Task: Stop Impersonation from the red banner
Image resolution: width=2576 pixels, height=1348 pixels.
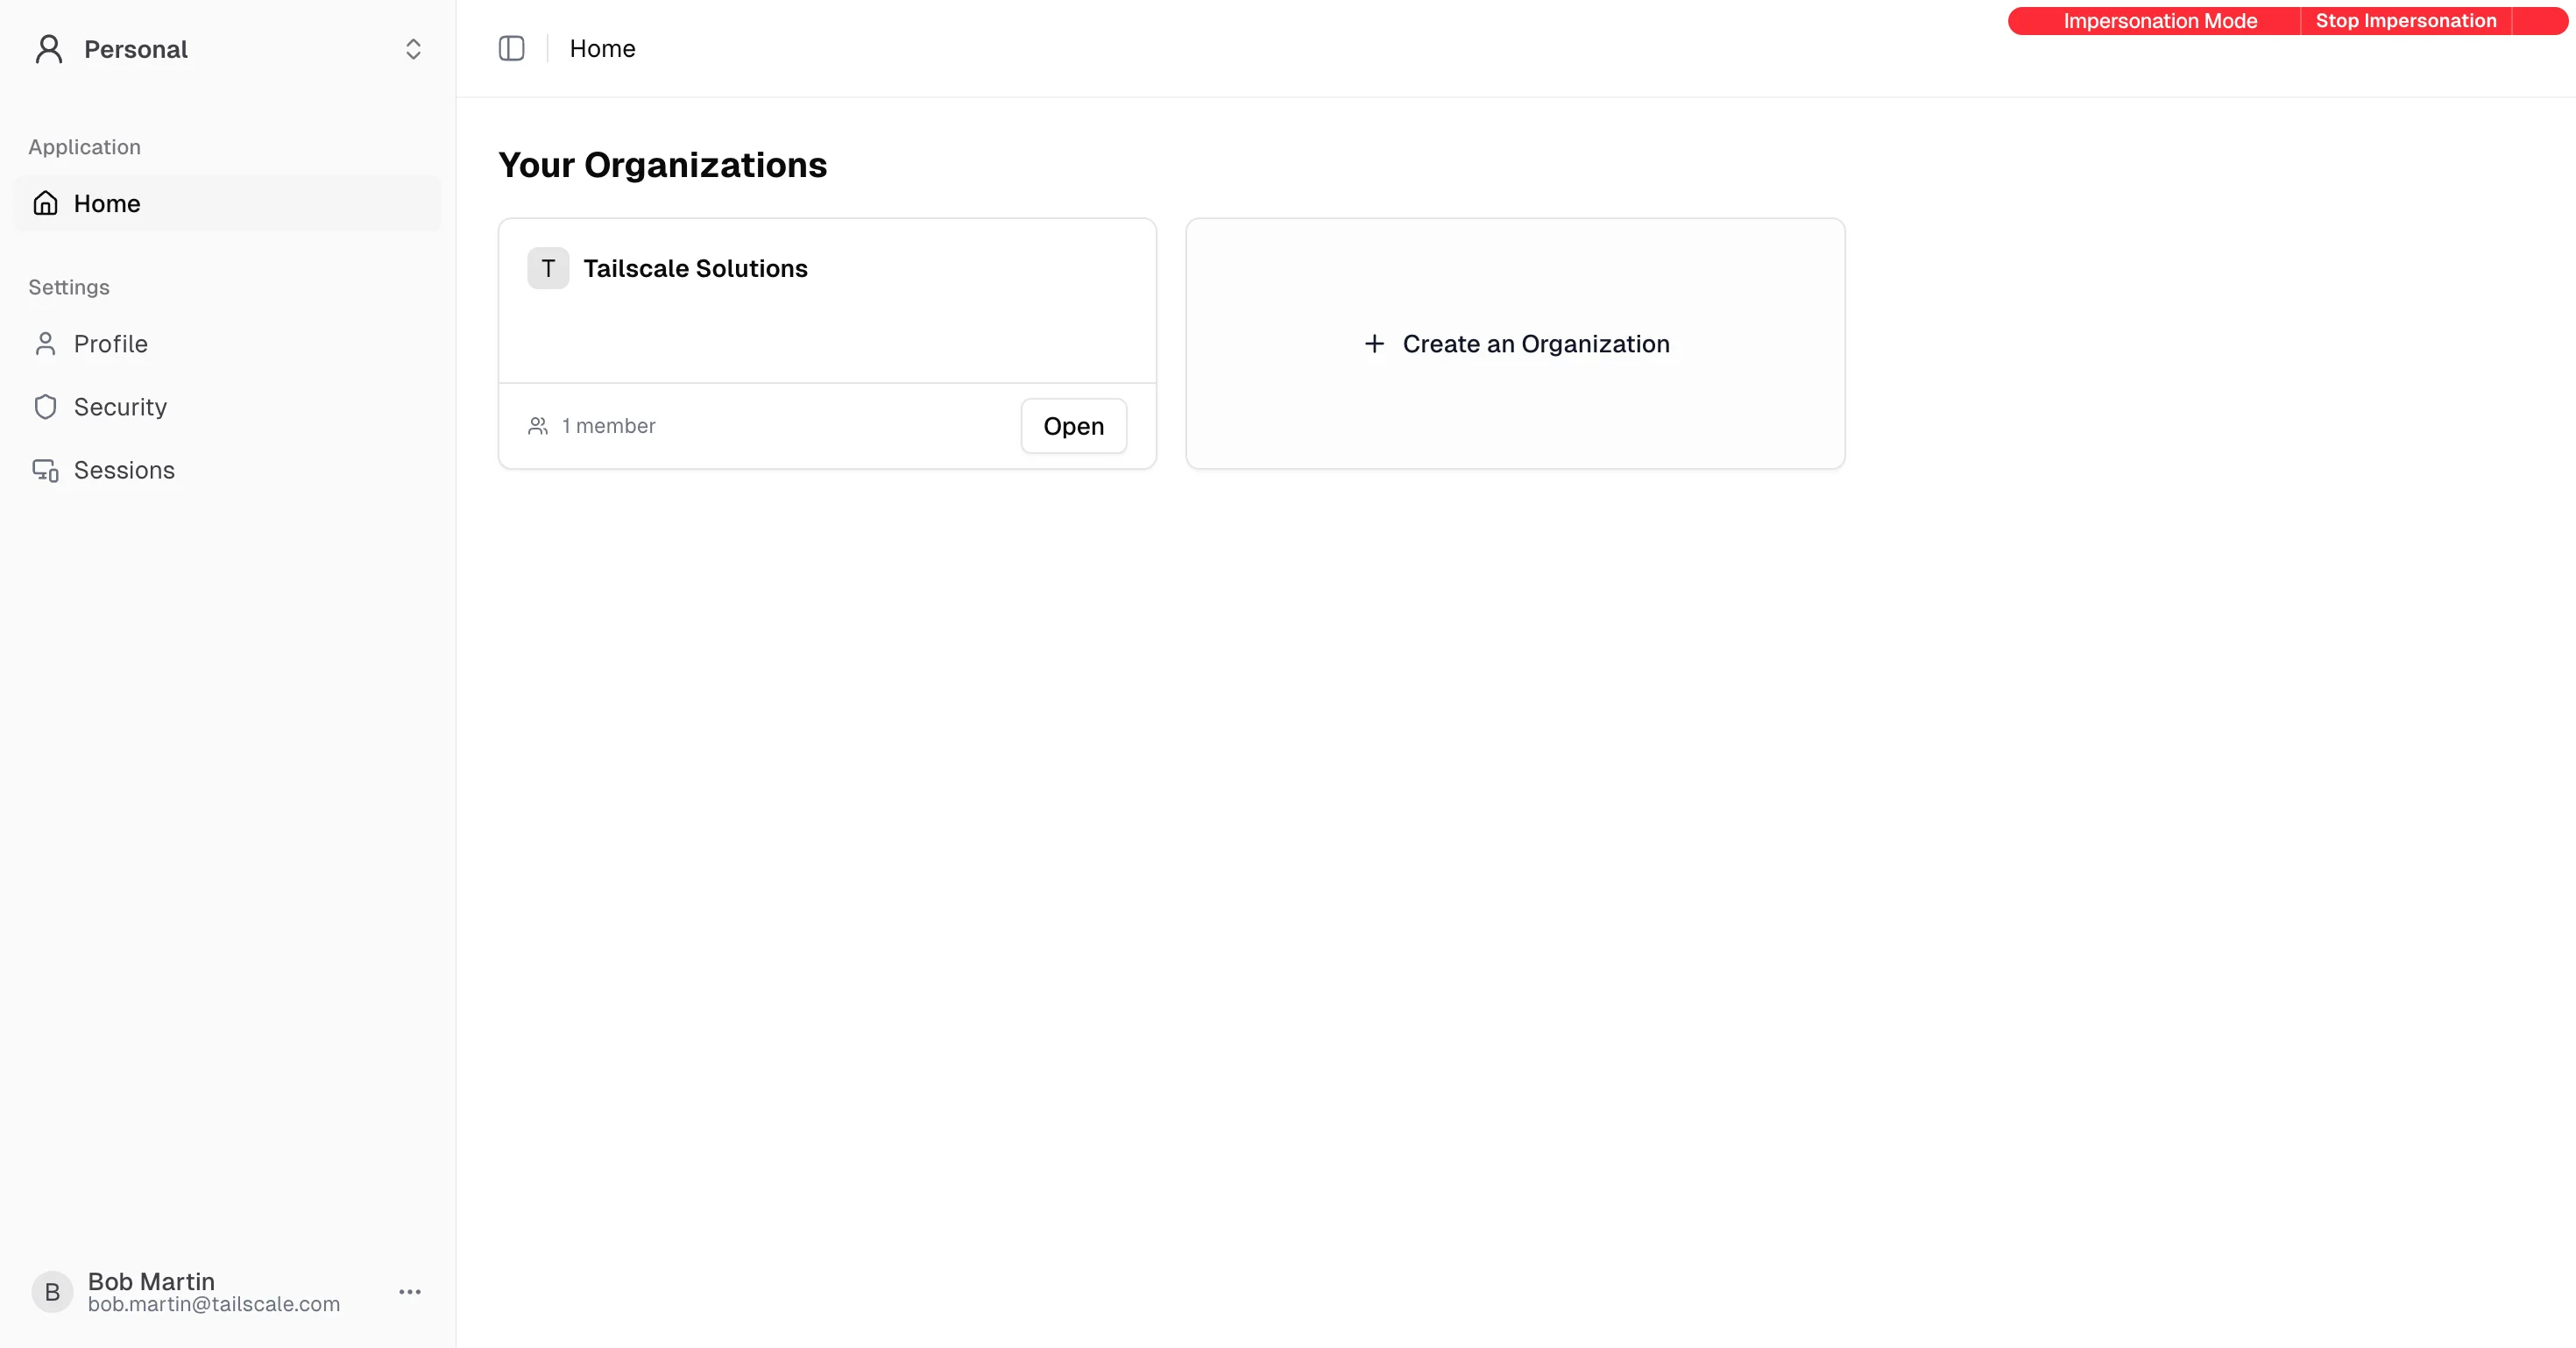Action: click(2406, 21)
